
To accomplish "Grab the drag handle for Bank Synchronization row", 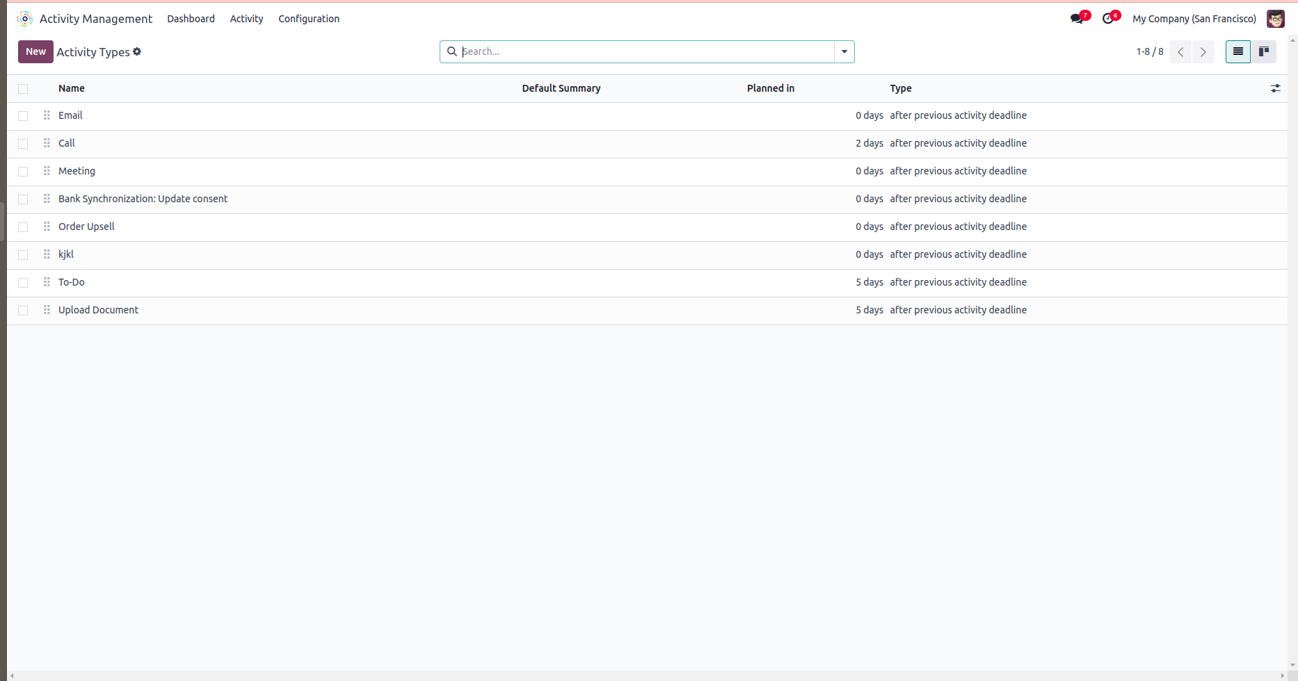I will coord(47,199).
